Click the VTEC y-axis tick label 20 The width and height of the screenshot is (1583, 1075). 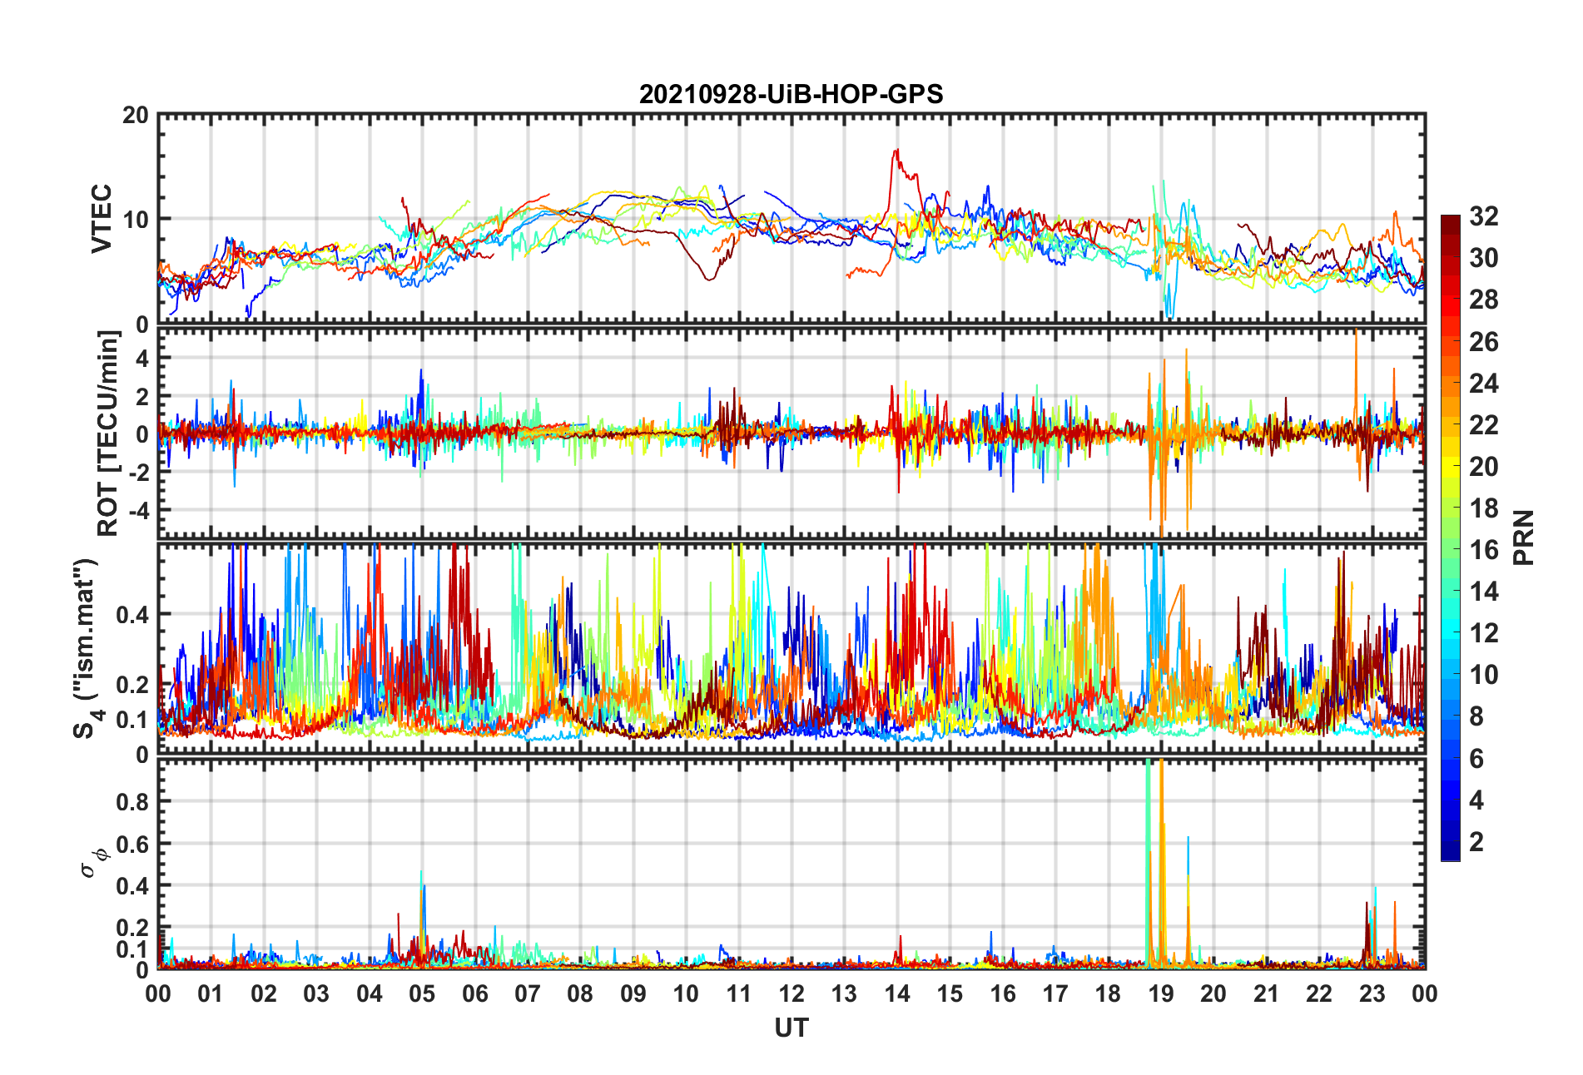[135, 116]
